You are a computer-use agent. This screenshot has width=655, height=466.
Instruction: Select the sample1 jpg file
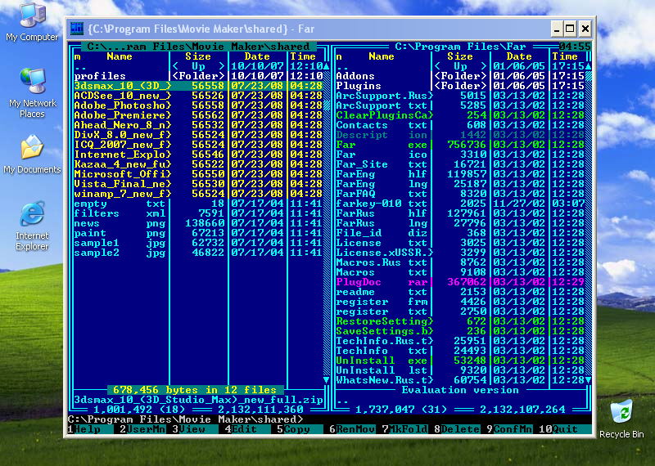pyautogui.click(x=198, y=243)
